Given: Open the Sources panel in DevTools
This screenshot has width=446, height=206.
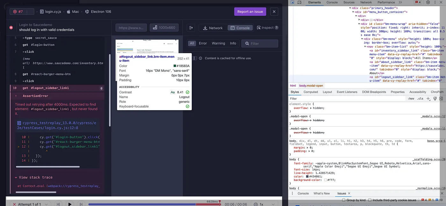Looking at the screenshot, I should pyautogui.click(x=349, y=2).
